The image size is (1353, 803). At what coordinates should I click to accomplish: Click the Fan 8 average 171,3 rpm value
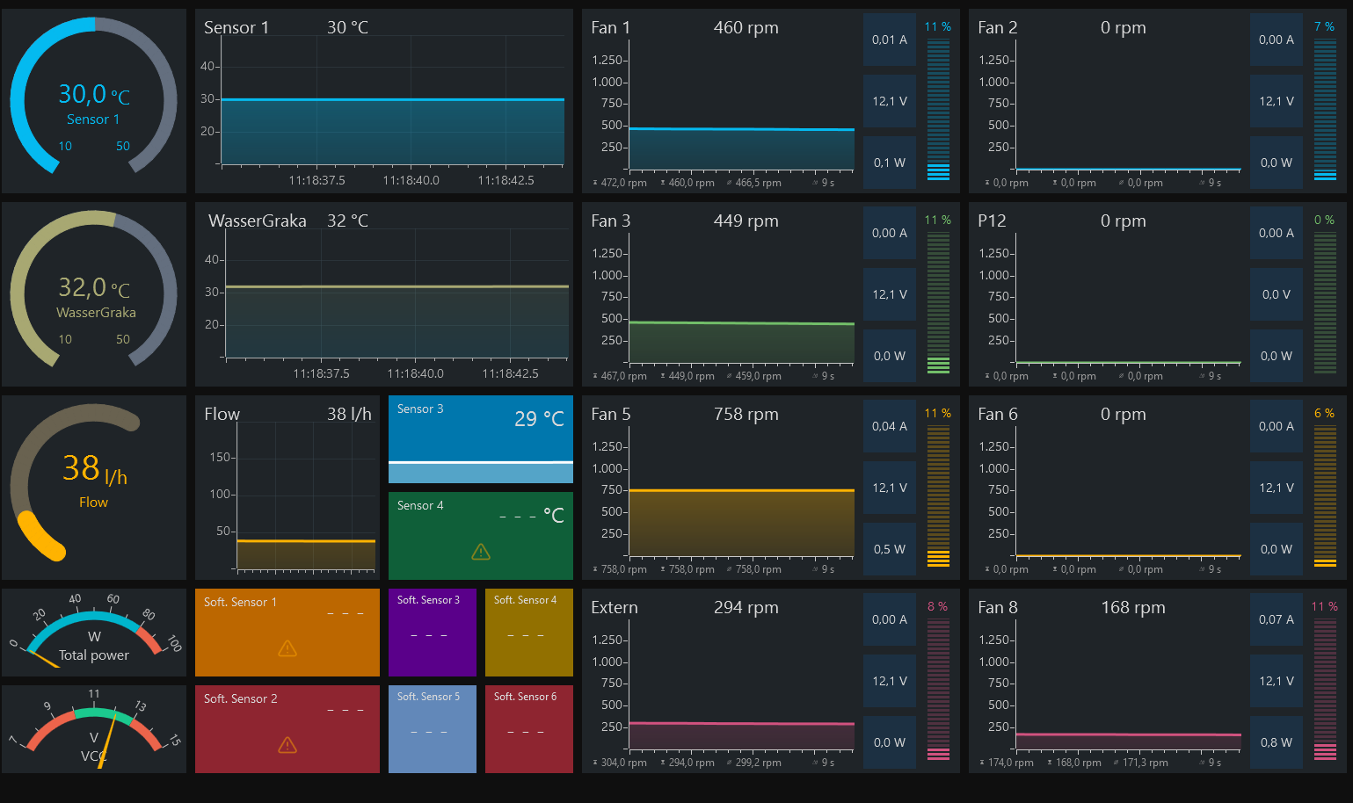click(x=1145, y=763)
